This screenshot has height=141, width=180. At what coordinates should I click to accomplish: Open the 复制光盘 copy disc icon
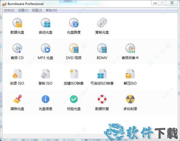click(x=102, y=22)
